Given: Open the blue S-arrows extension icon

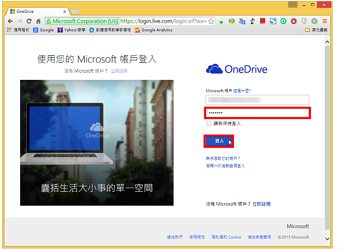Looking at the screenshot, I should [273, 21].
